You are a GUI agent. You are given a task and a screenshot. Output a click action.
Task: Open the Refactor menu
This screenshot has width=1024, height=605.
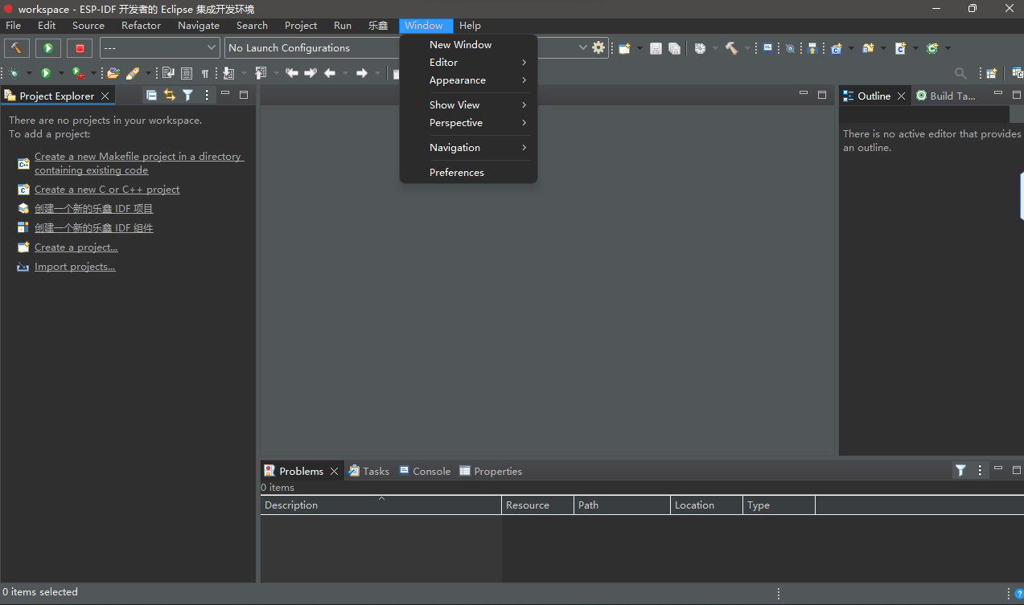click(141, 26)
